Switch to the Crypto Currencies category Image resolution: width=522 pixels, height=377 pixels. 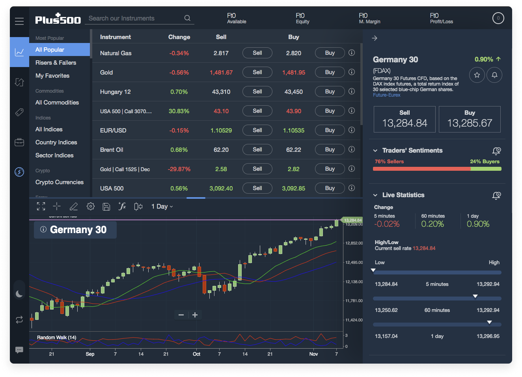click(60, 182)
